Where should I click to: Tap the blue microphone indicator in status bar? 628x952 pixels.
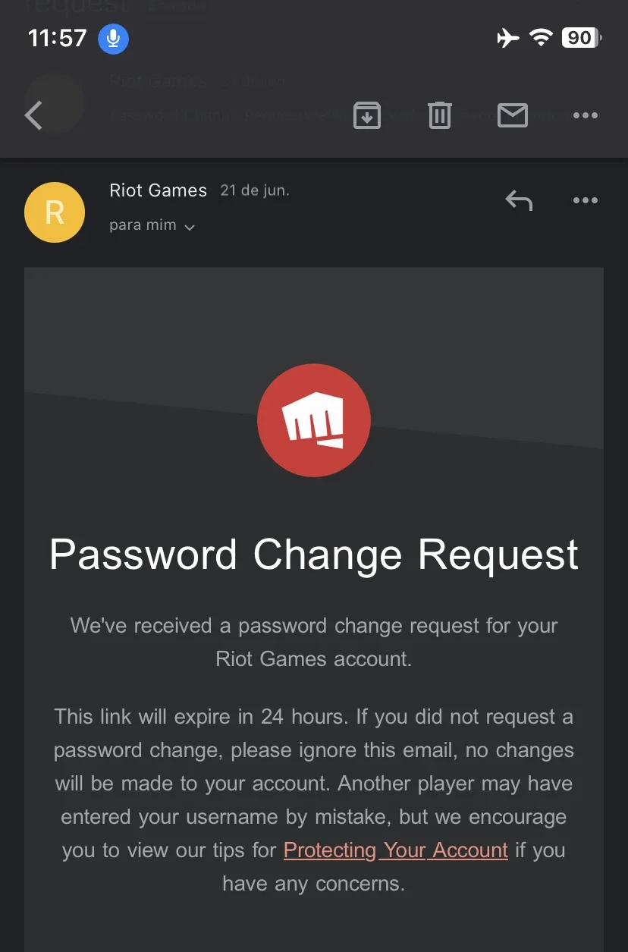pos(113,38)
